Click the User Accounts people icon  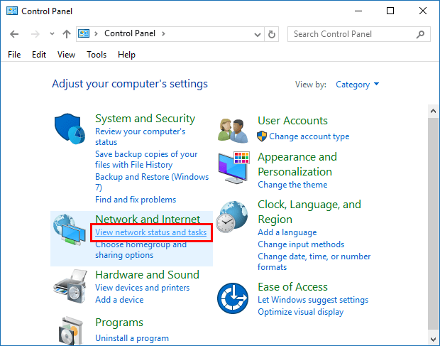(233, 131)
